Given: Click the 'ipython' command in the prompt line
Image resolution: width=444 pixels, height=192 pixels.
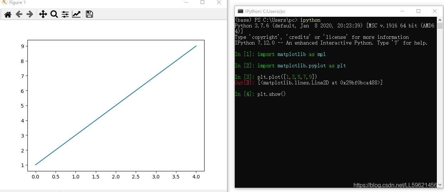Looking at the screenshot, I should (310, 20).
